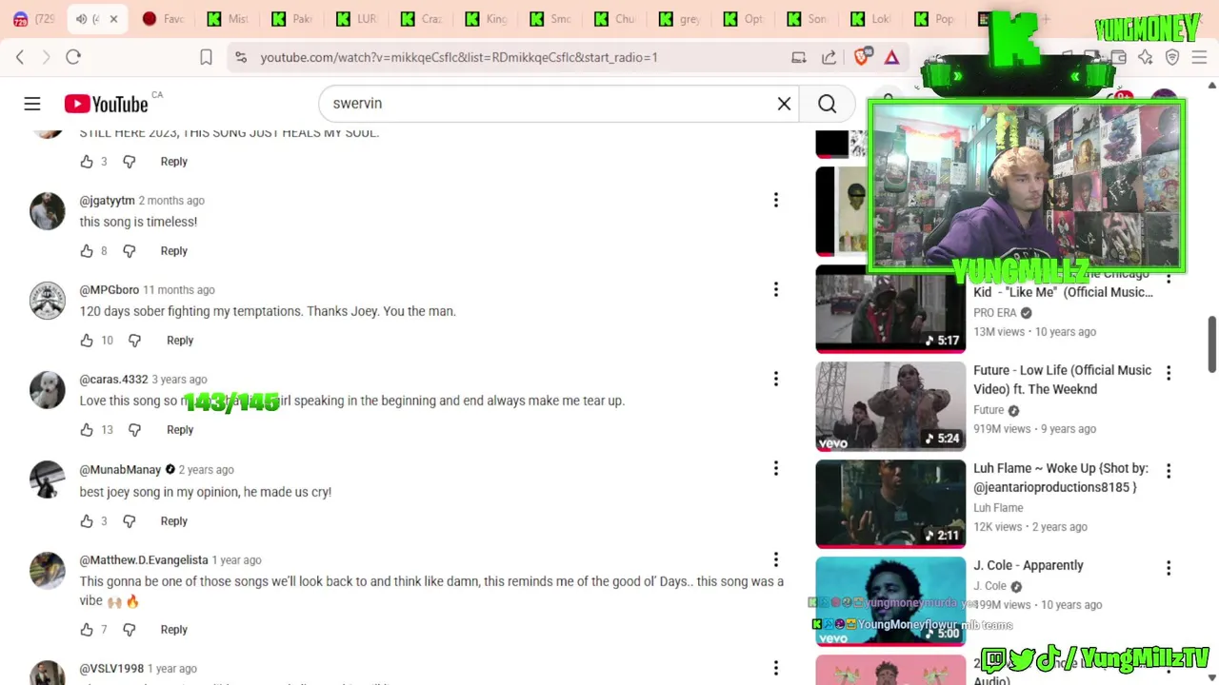
Task: Open options menu for @MPGboro comment
Action: tap(775, 289)
